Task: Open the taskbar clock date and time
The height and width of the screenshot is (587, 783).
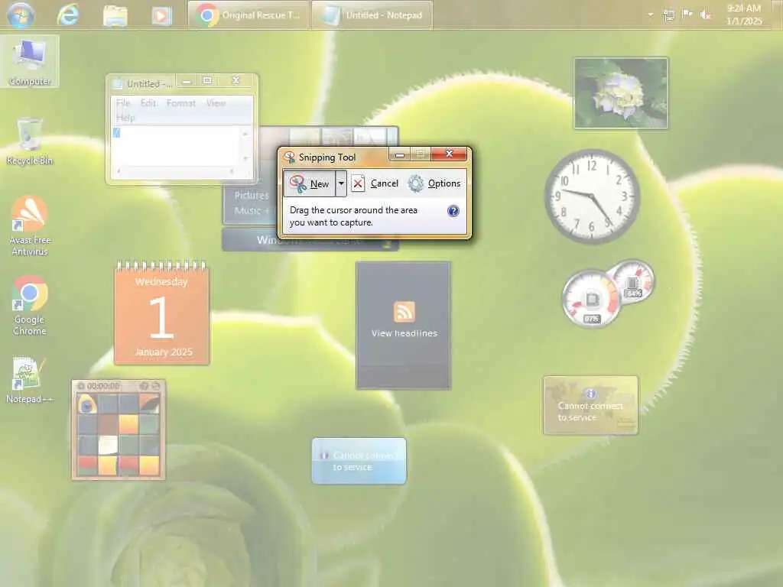Action: coord(743,15)
